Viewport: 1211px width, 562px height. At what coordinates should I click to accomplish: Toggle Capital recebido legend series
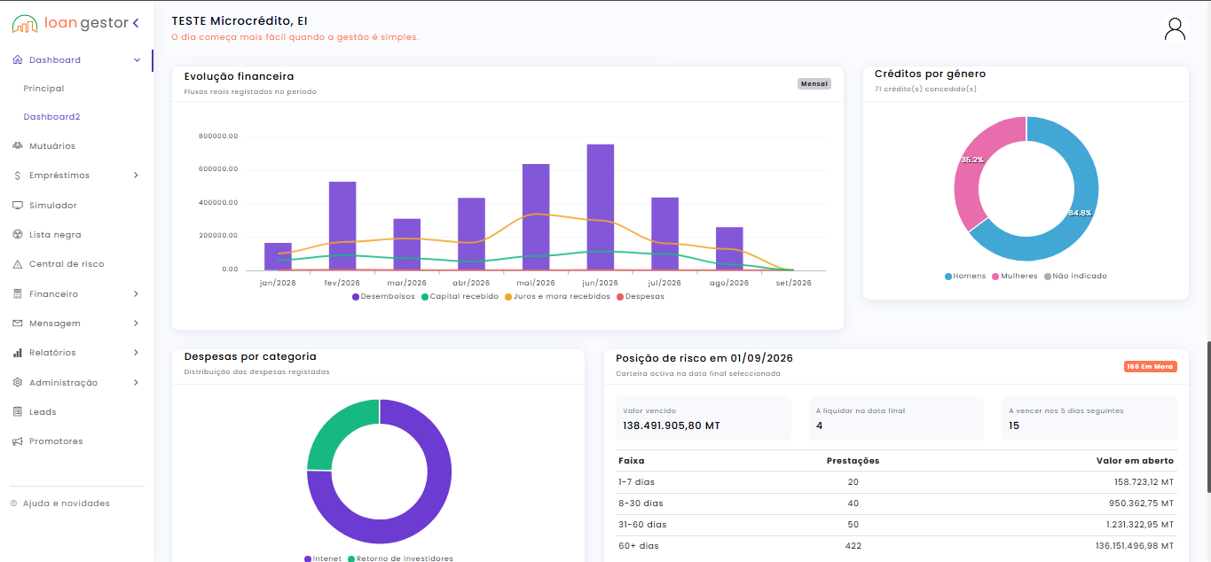pyautogui.click(x=460, y=296)
